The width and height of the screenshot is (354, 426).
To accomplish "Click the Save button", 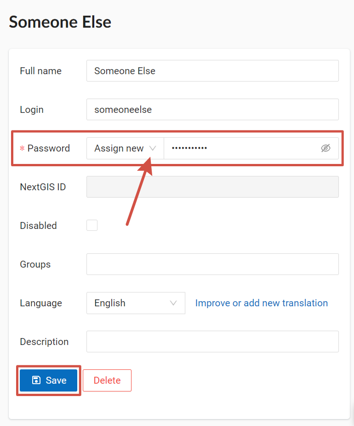I will pos(49,380).
